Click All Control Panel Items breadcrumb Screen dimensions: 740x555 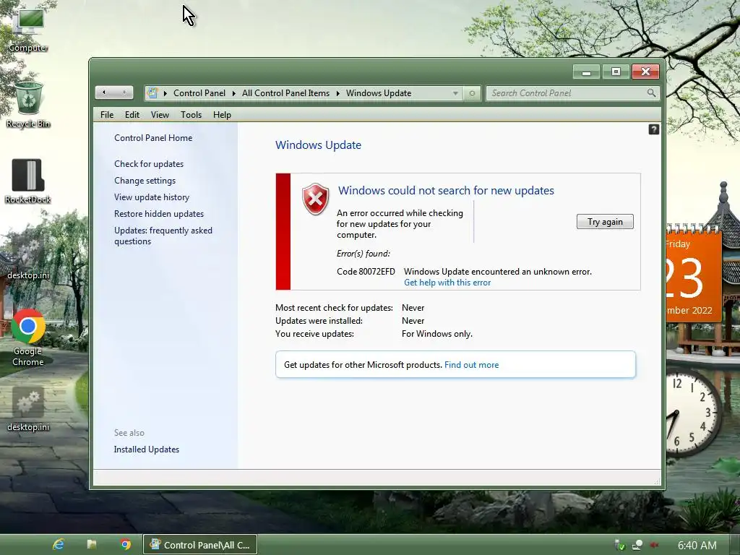pyautogui.click(x=285, y=93)
